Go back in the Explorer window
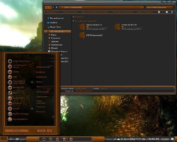This screenshot has width=177, height=142. (47, 7)
